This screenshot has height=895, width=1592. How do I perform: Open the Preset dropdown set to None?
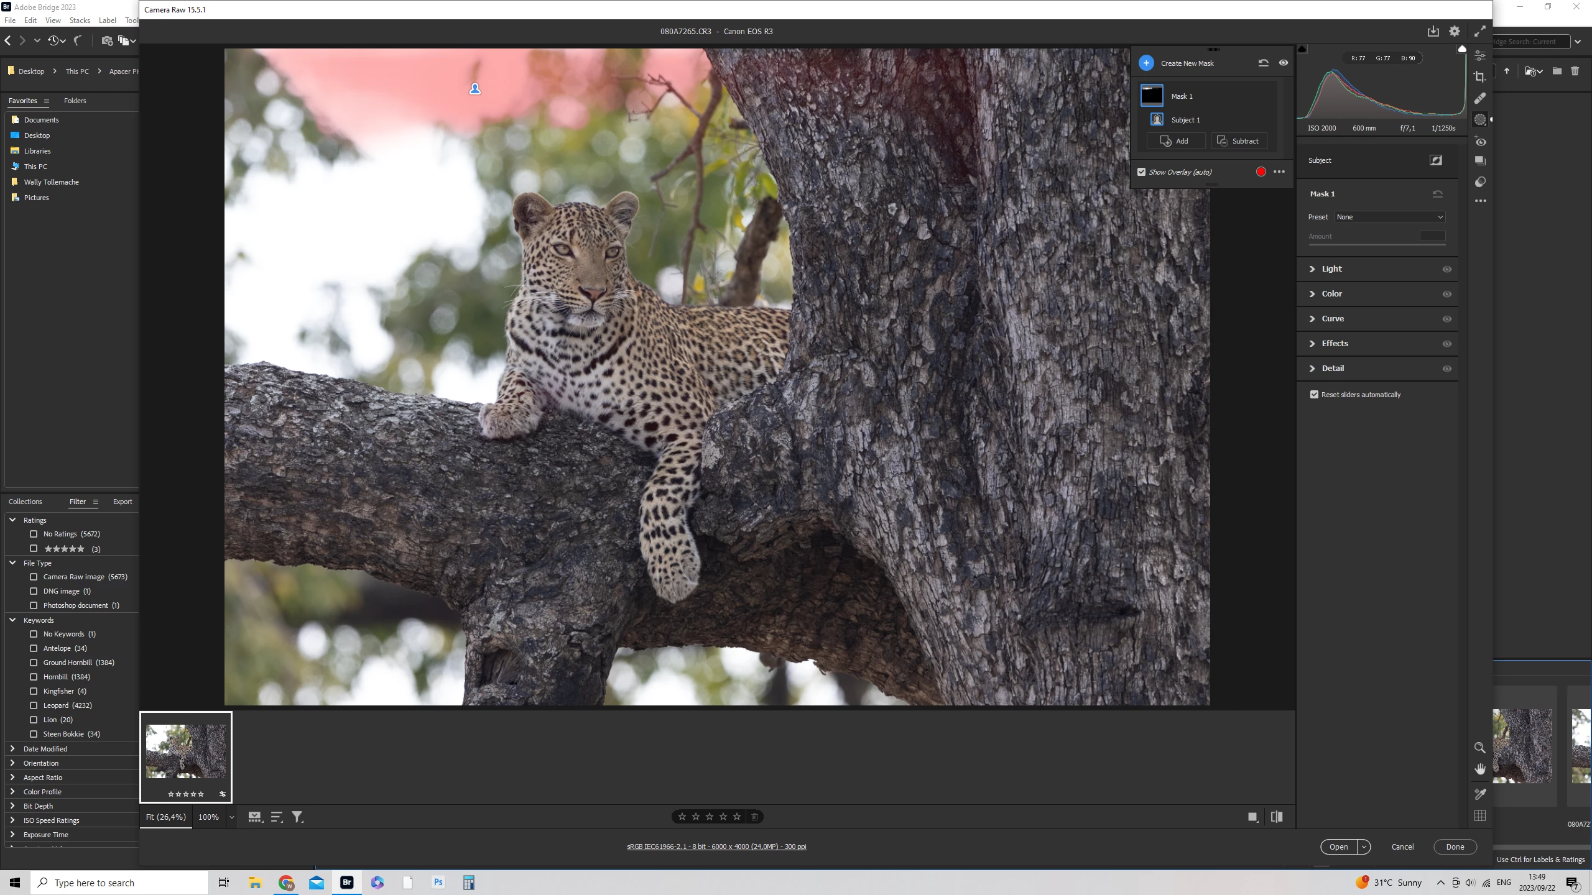(x=1389, y=217)
